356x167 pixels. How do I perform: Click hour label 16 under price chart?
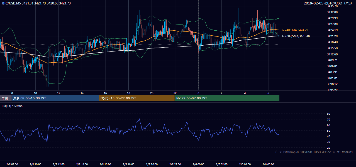105,93
